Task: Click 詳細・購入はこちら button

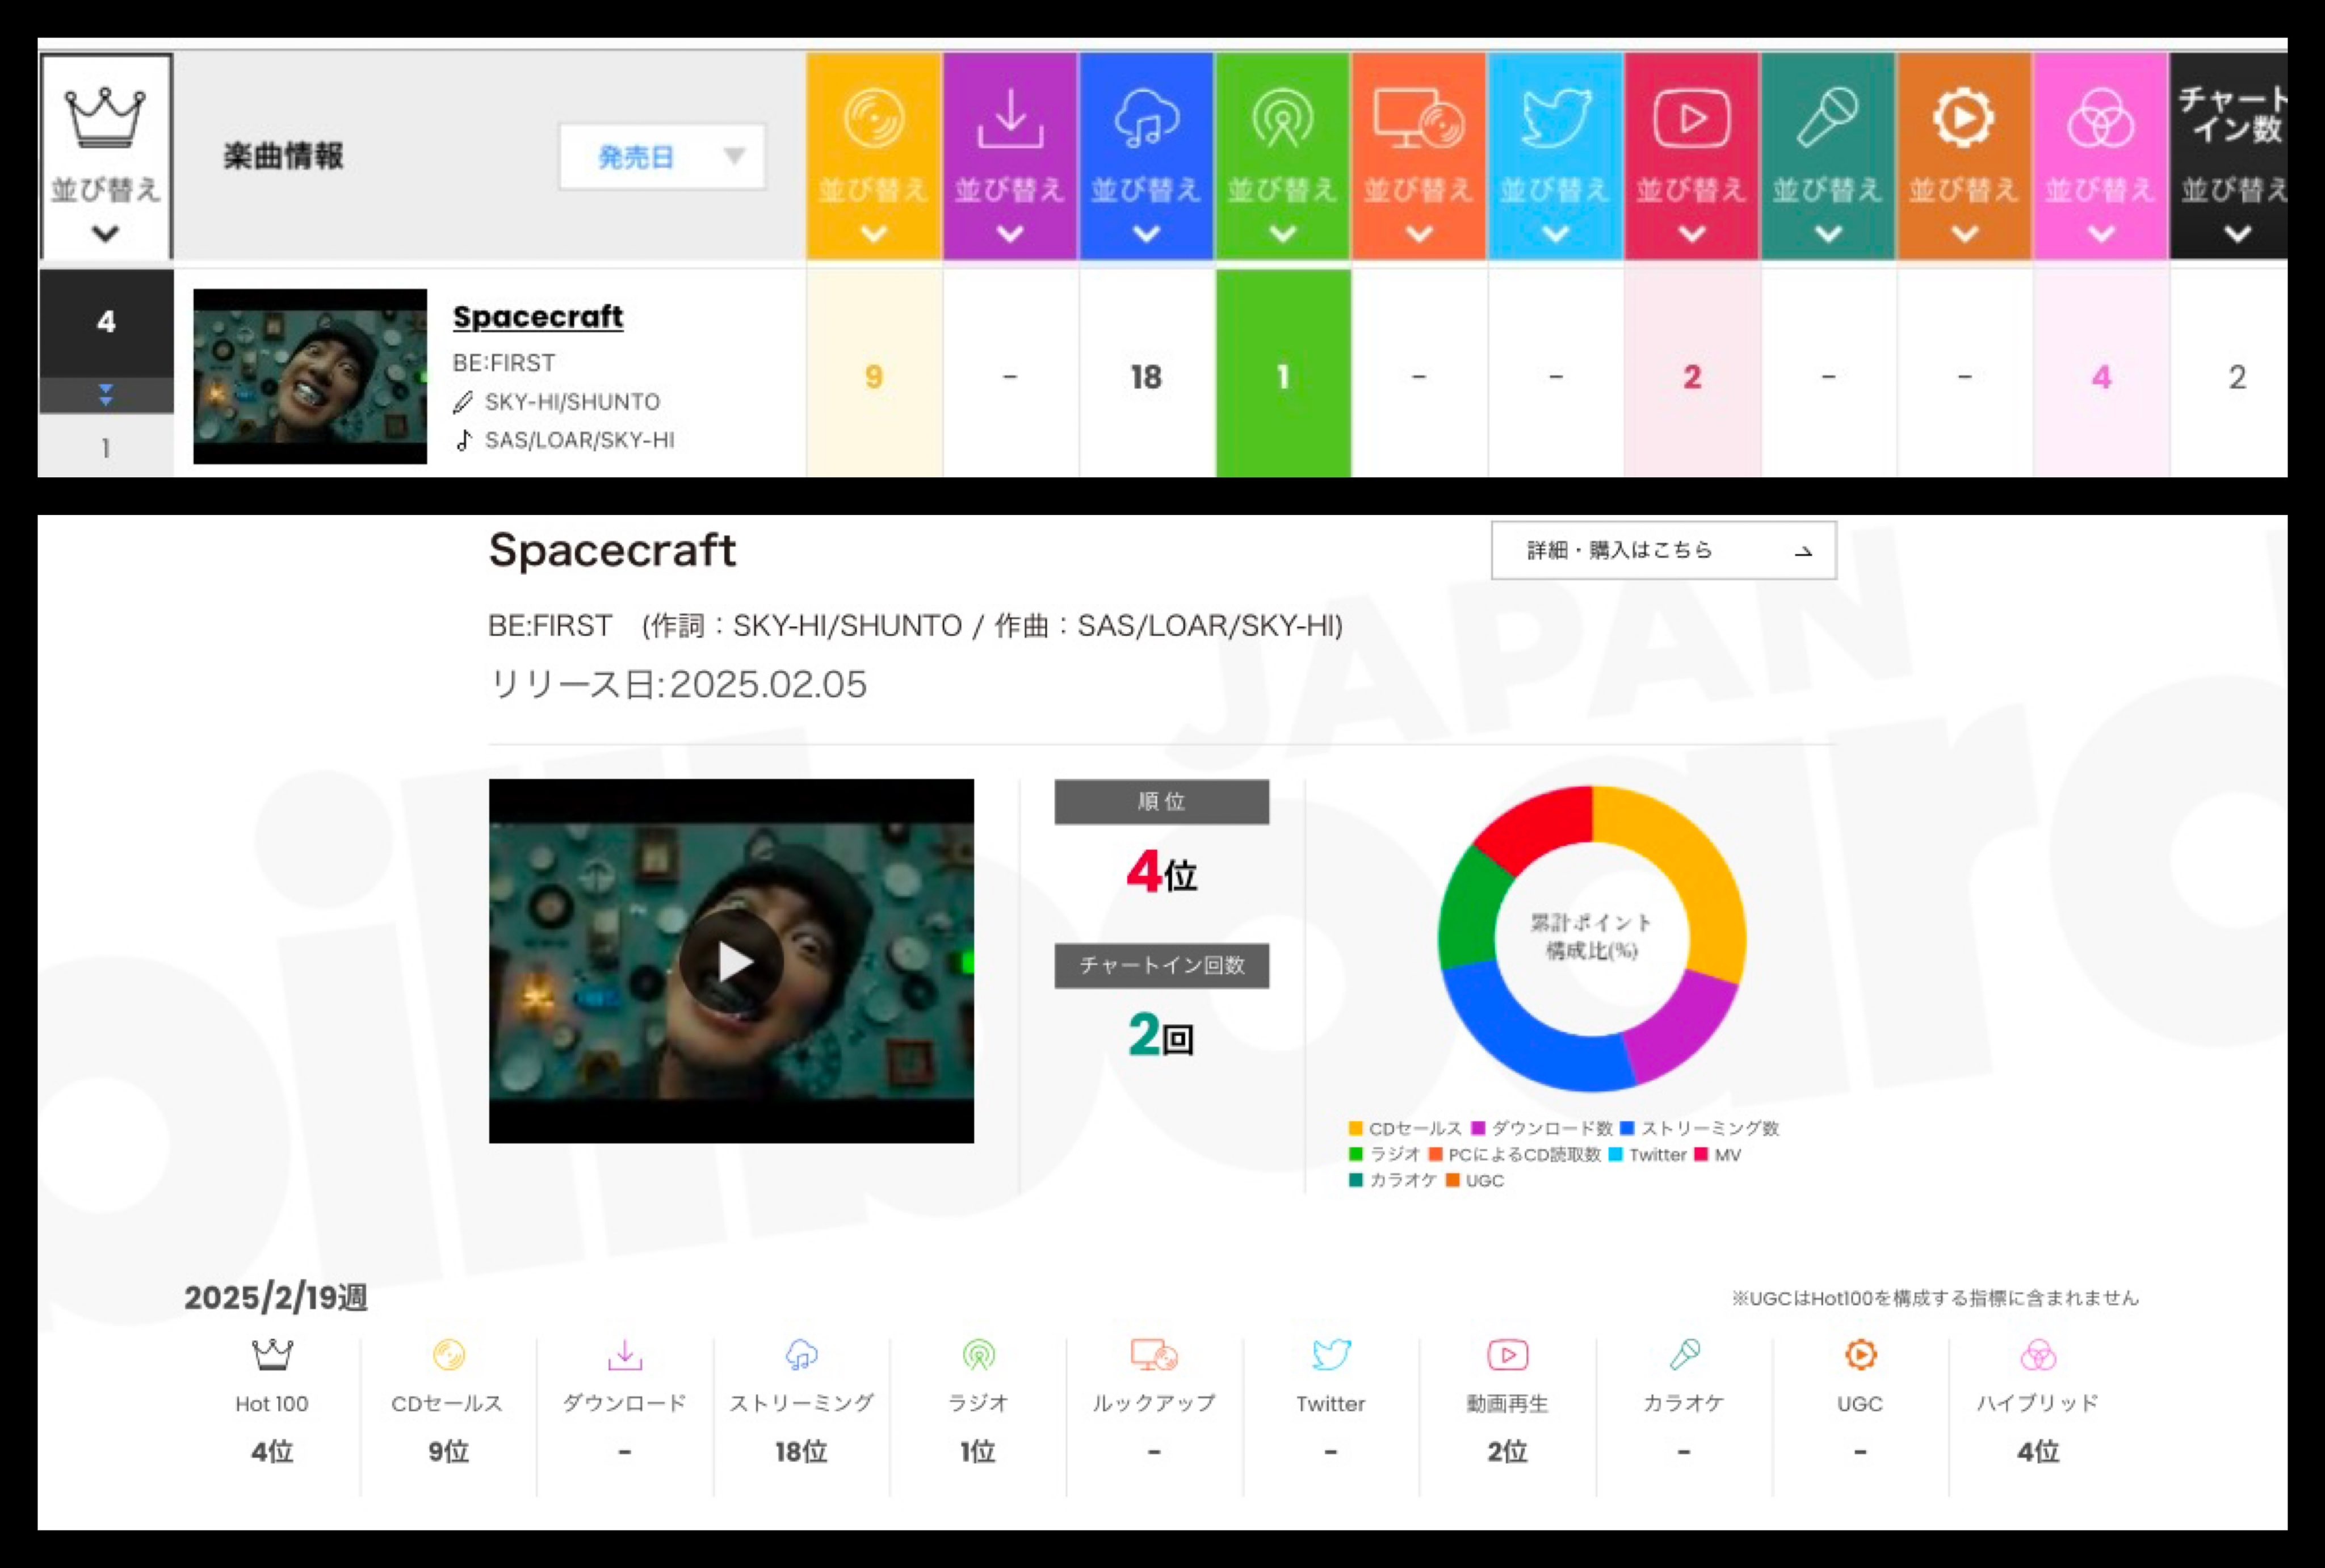Action: click(1663, 550)
